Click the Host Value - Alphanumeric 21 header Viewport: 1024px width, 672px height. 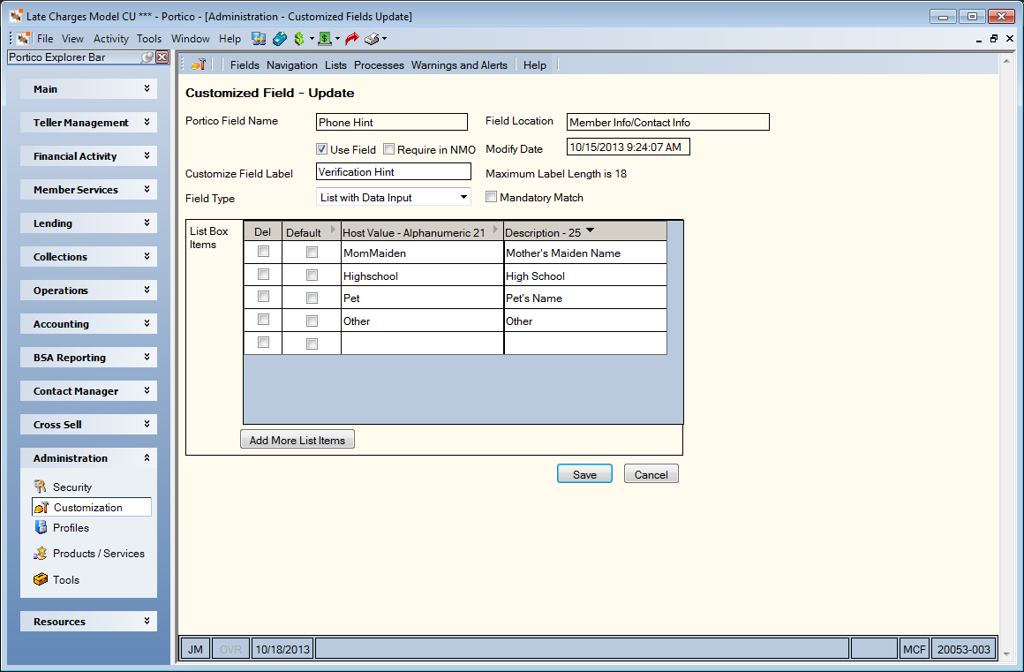422,231
